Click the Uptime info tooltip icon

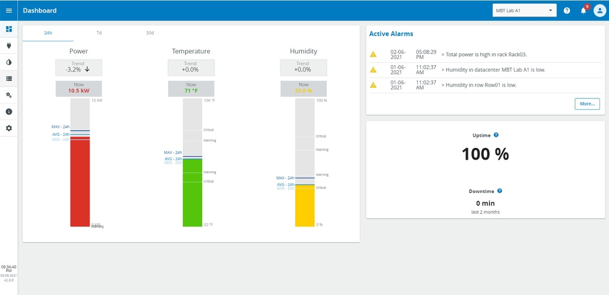(496, 135)
